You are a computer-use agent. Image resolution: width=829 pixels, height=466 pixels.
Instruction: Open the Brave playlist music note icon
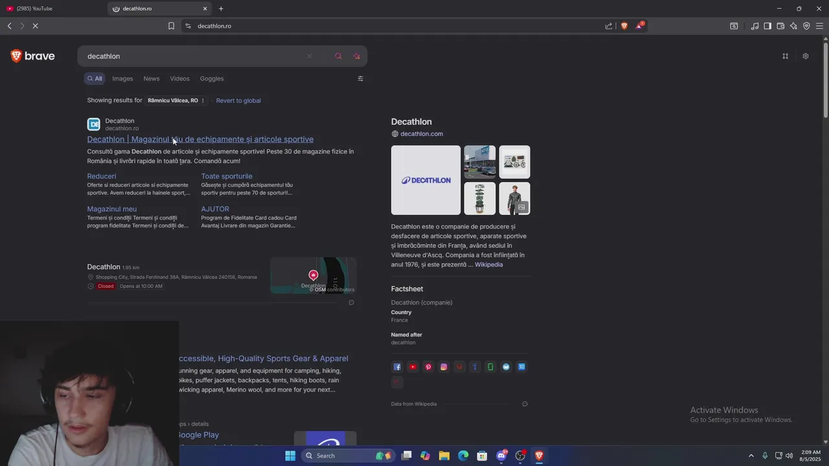coord(755,26)
